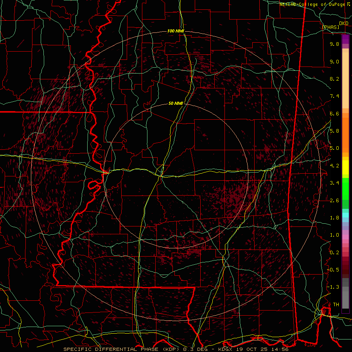Click the 5.0 legend value
This screenshot has width=352, height=352.
[334, 148]
